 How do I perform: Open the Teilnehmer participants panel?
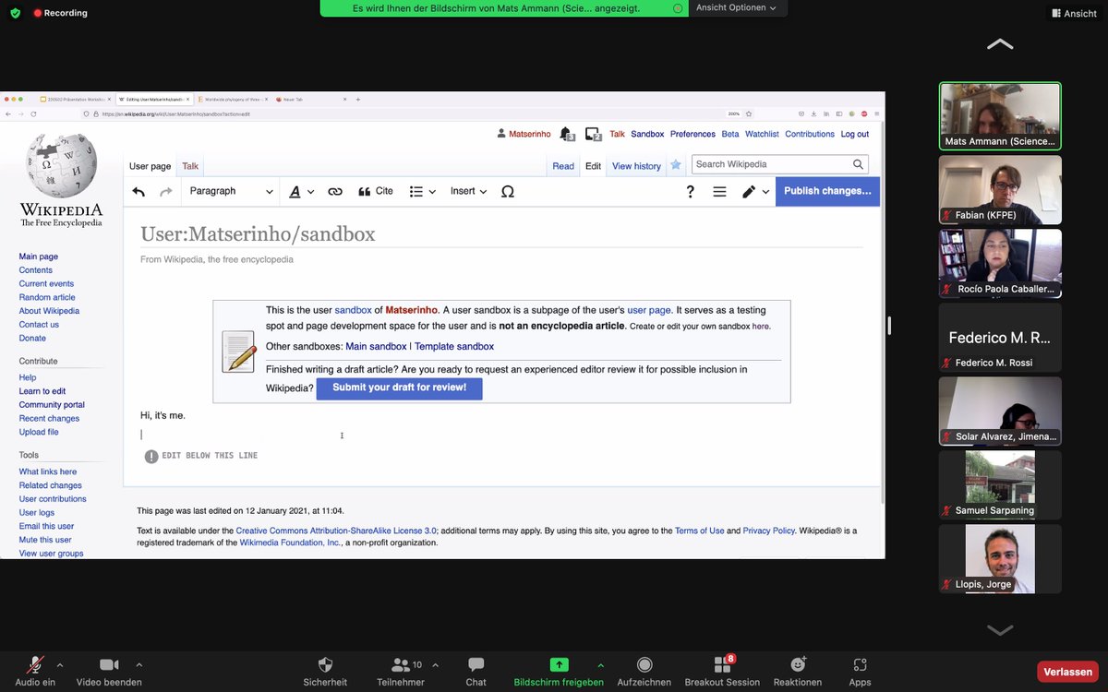click(400, 670)
